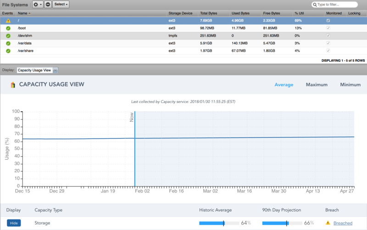This screenshot has width=367, height=230.
Task: Switch chart to Average
Action: (284, 85)
